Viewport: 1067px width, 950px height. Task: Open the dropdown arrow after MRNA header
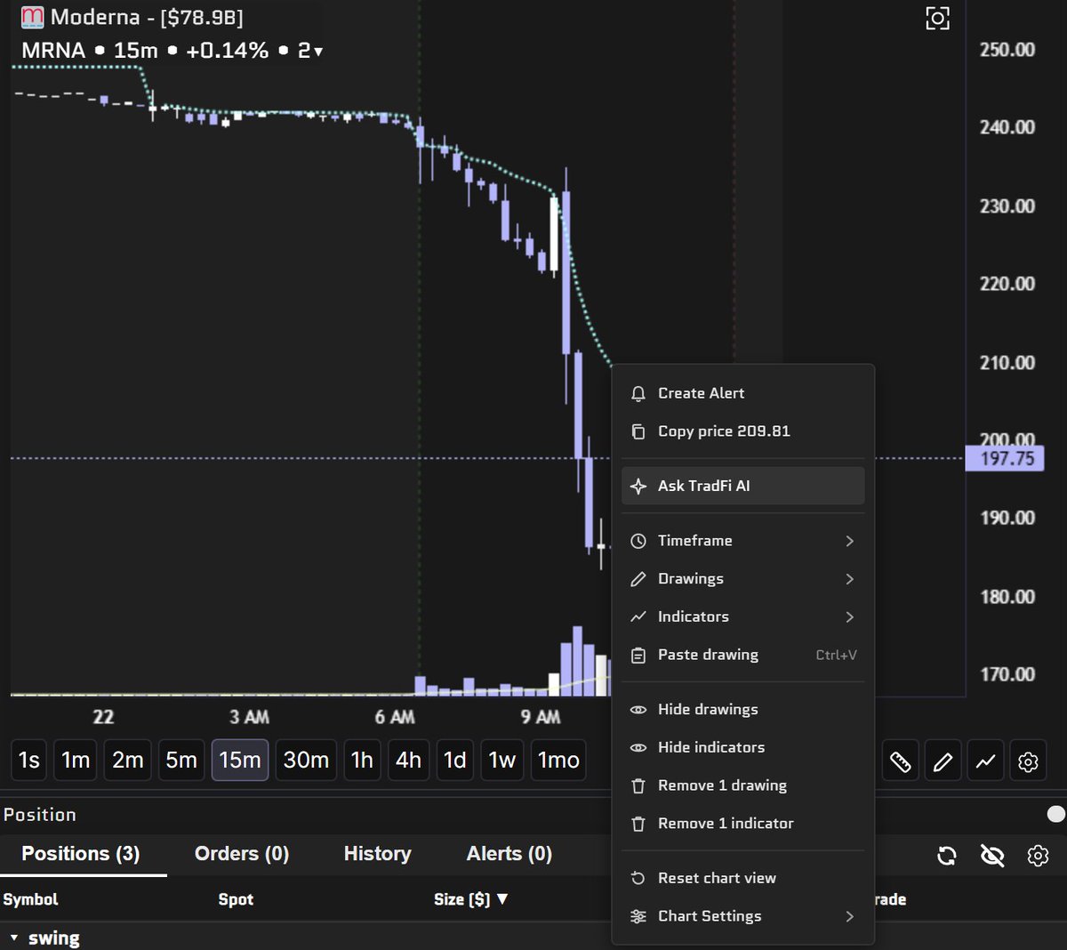point(318,52)
